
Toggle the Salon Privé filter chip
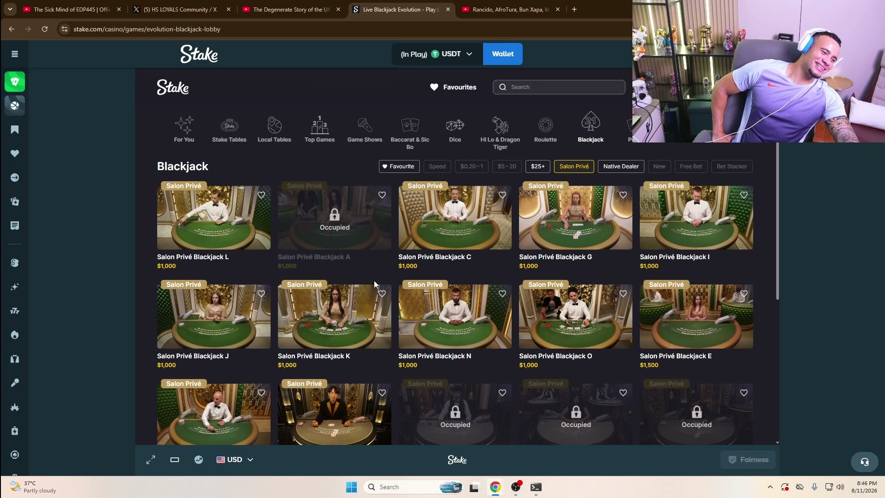[x=574, y=166]
